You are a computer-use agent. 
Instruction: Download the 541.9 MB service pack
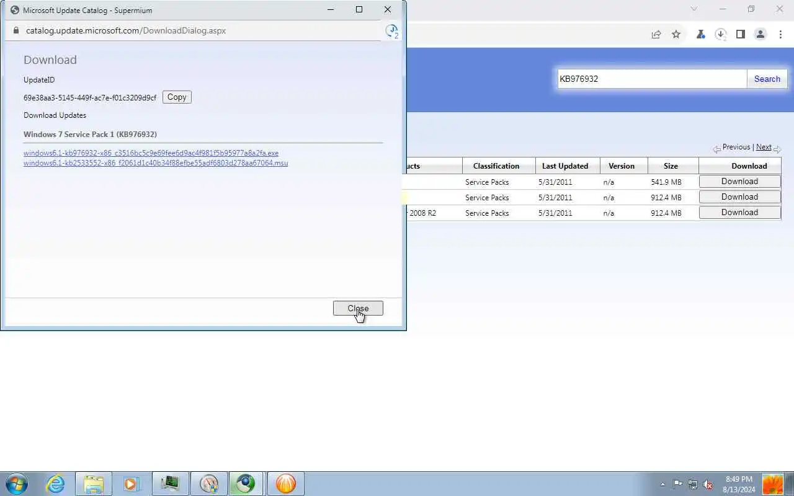click(x=739, y=182)
